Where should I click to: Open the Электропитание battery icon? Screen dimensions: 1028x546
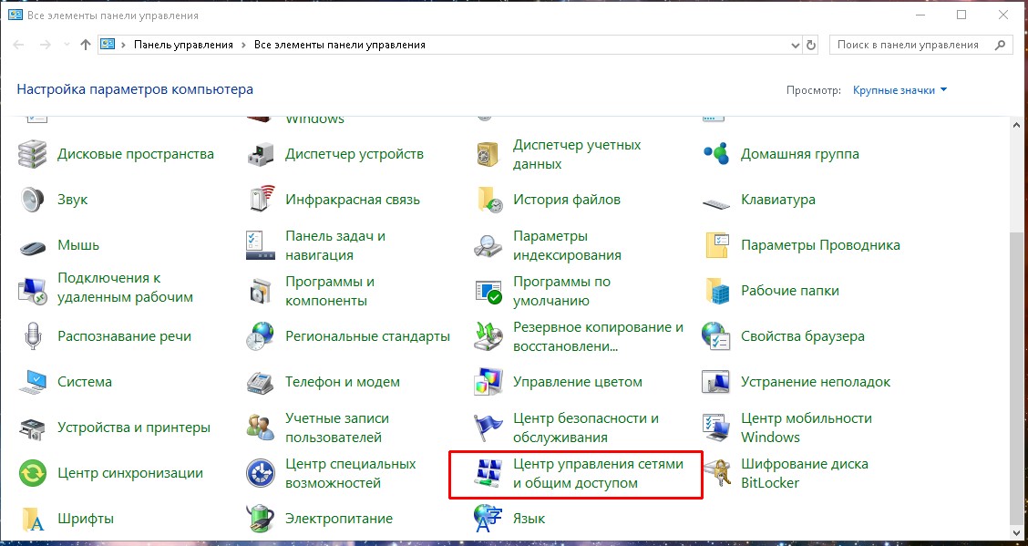tap(261, 519)
